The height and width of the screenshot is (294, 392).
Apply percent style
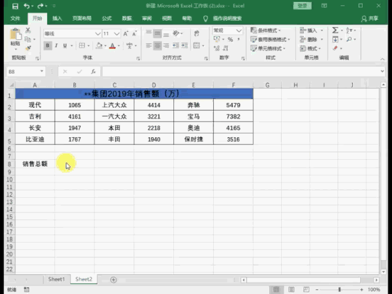[x=230, y=39]
